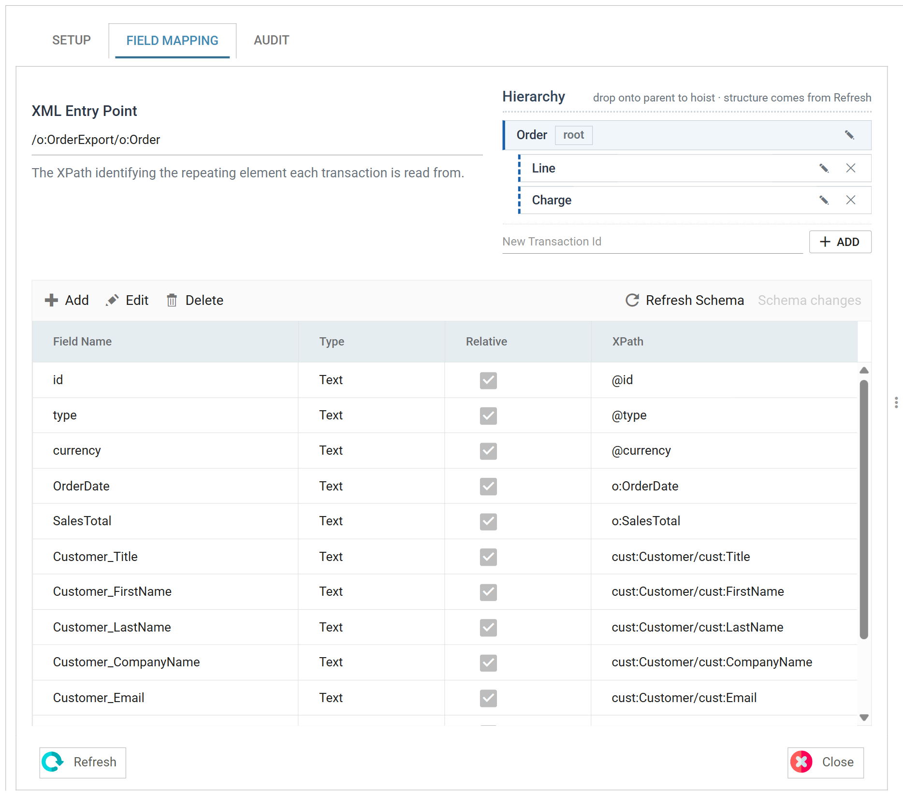This screenshot has height=805, width=903.
Task: Toggle Relative checkbox for SalesTotal field
Action: [488, 521]
